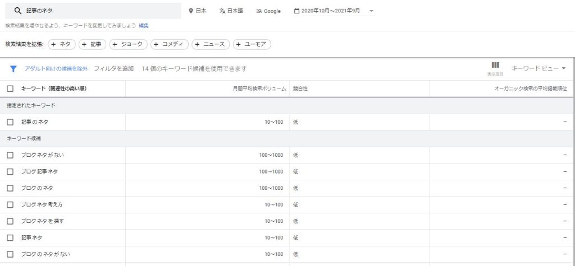Image resolution: width=575 pixels, height=266 pixels.
Task: Sort by 競合性 column header
Action: (299, 88)
